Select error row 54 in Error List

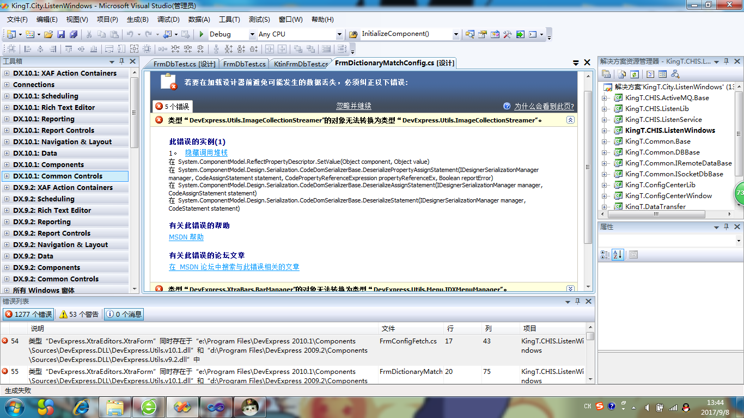point(292,350)
